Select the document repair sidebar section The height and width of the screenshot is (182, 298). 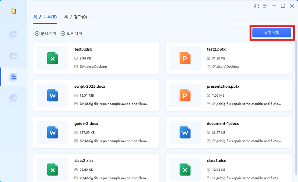(x=13, y=77)
